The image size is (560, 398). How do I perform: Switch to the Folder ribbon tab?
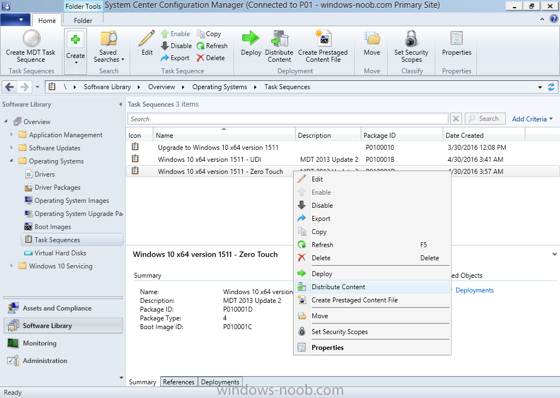[x=83, y=20]
